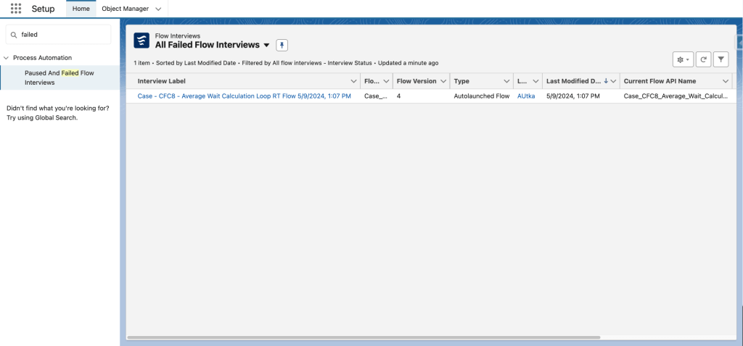
Task: Switch list view using the dropdown arrow beside title
Action: [266, 45]
